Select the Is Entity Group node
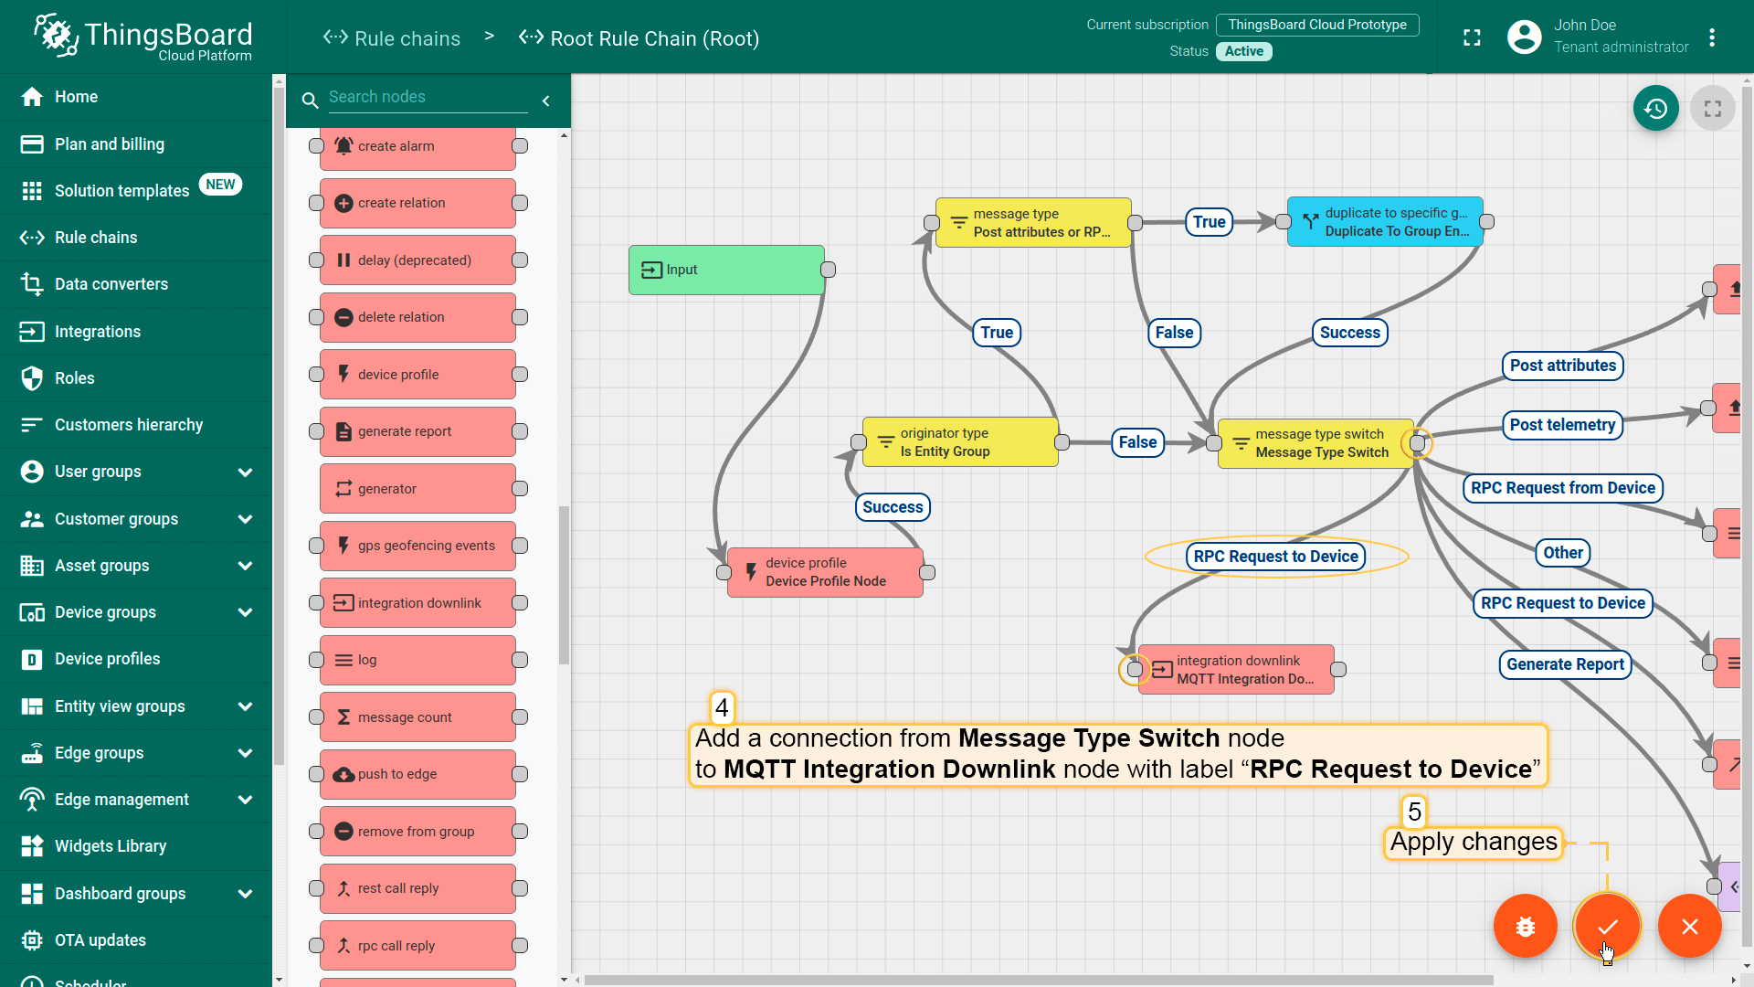The image size is (1754, 987). point(960,442)
